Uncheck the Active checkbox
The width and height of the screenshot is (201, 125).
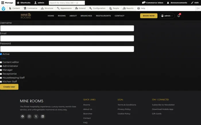point(1,54)
